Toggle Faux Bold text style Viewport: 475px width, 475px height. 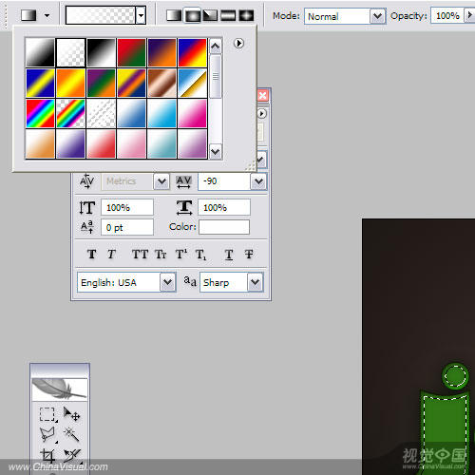click(x=92, y=254)
